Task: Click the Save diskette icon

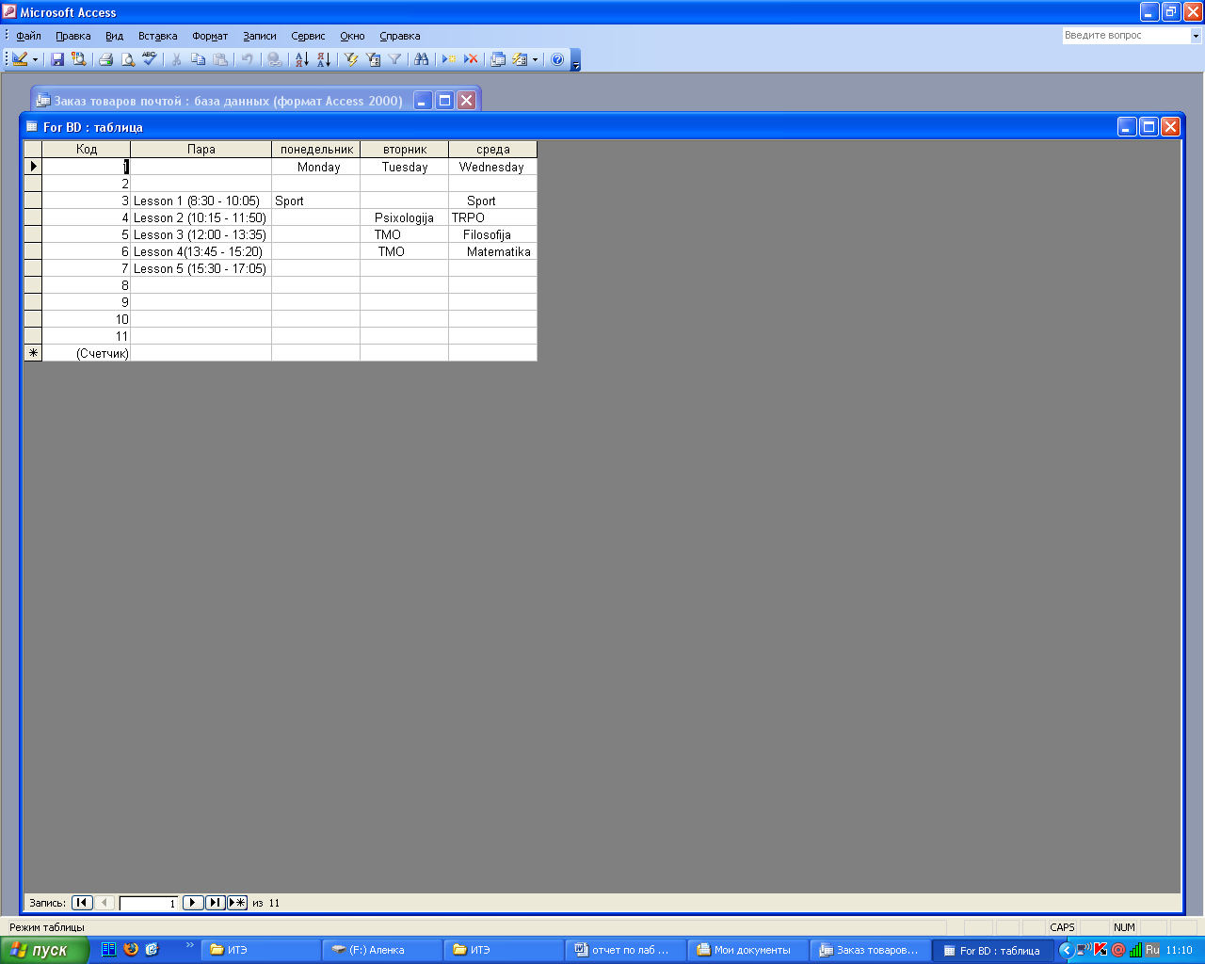Action: (x=57, y=58)
